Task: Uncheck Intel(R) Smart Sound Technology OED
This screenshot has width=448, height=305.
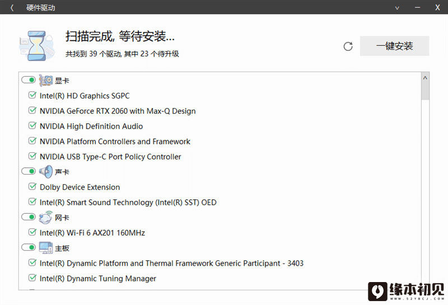Action: tap(32, 201)
